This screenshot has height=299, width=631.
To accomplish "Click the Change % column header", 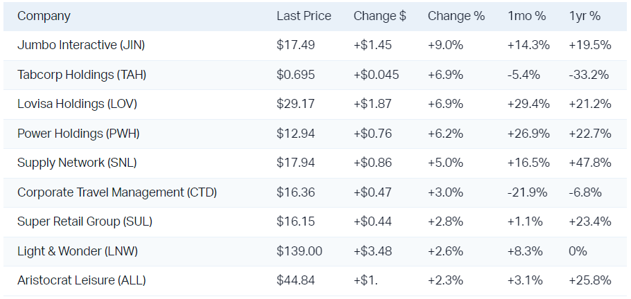I will 456,16.
